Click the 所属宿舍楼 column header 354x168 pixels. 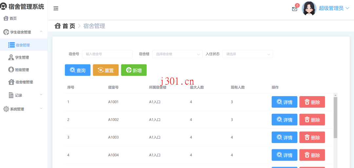pos(158,88)
